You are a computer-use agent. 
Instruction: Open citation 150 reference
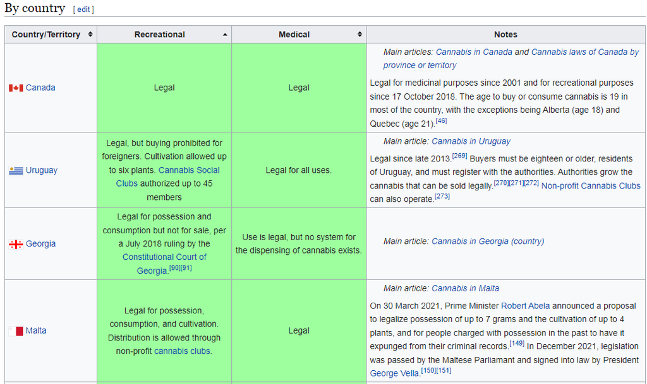click(428, 371)
